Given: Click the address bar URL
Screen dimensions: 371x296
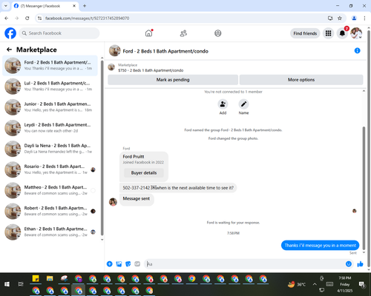Looking at the screenshot, I should pyautogui.click(x=87, y=18).
